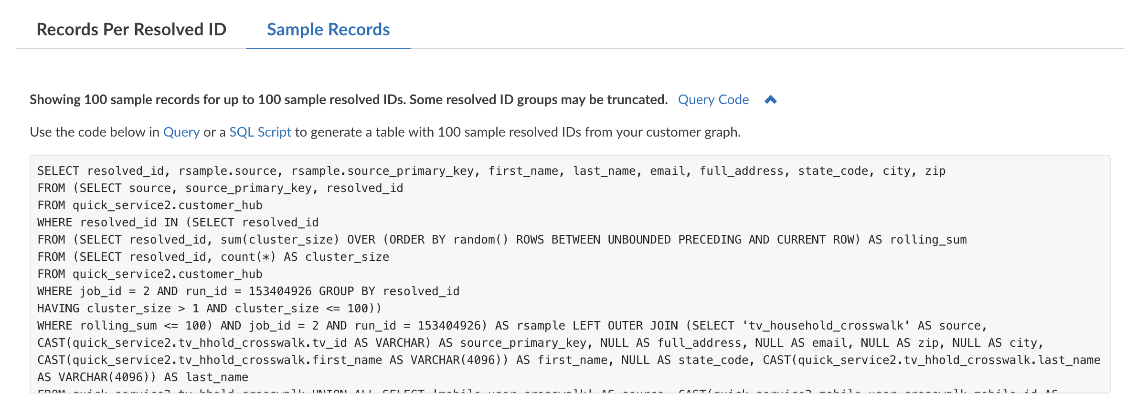Switch to Records Per Resolved ID tab
The image size is (1147, 405).
point(131,30)
